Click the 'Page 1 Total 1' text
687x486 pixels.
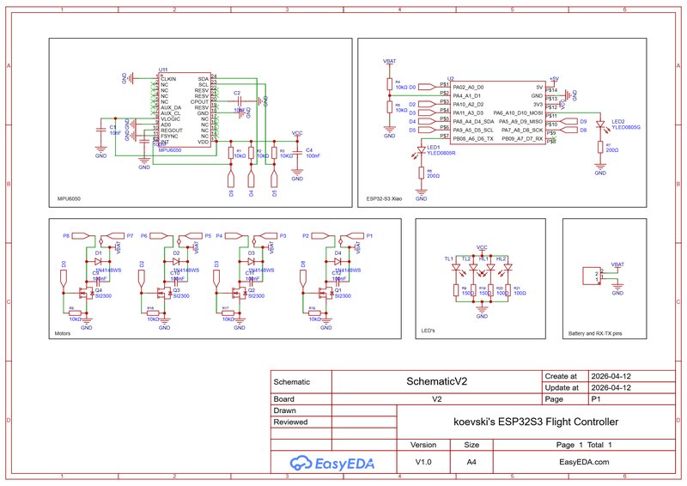[x=584, y=445]
